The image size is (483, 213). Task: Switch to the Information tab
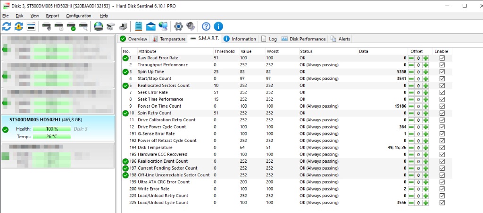(x=240, y=39)
